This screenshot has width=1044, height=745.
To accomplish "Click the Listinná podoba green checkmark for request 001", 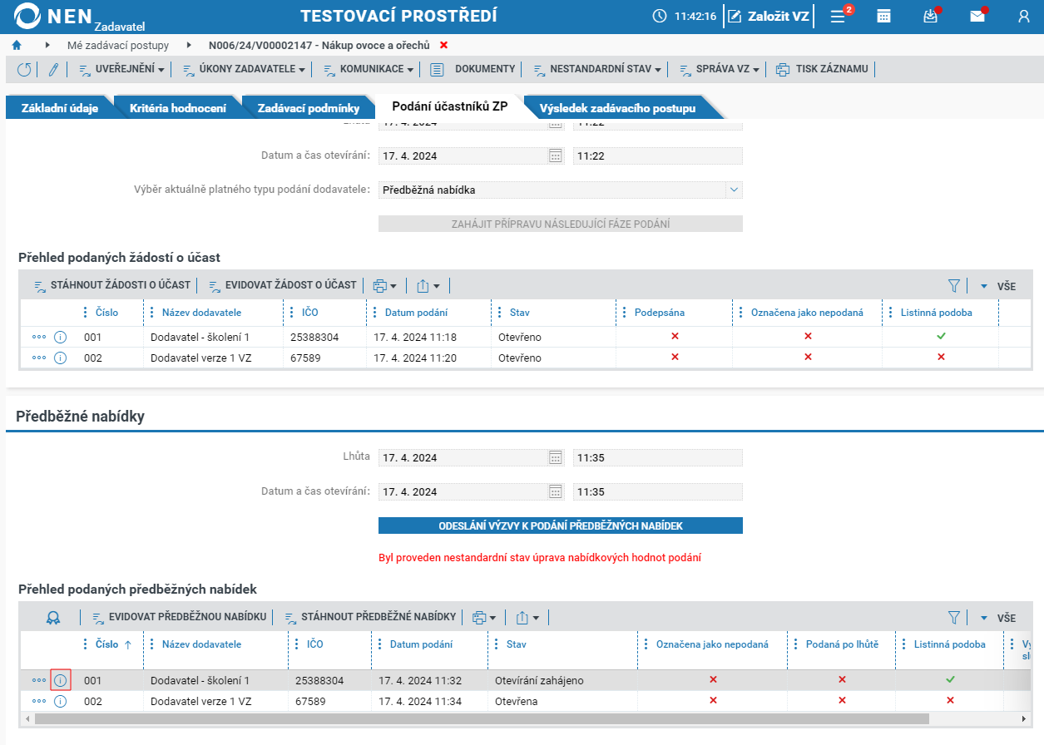I will coord(941,336).
